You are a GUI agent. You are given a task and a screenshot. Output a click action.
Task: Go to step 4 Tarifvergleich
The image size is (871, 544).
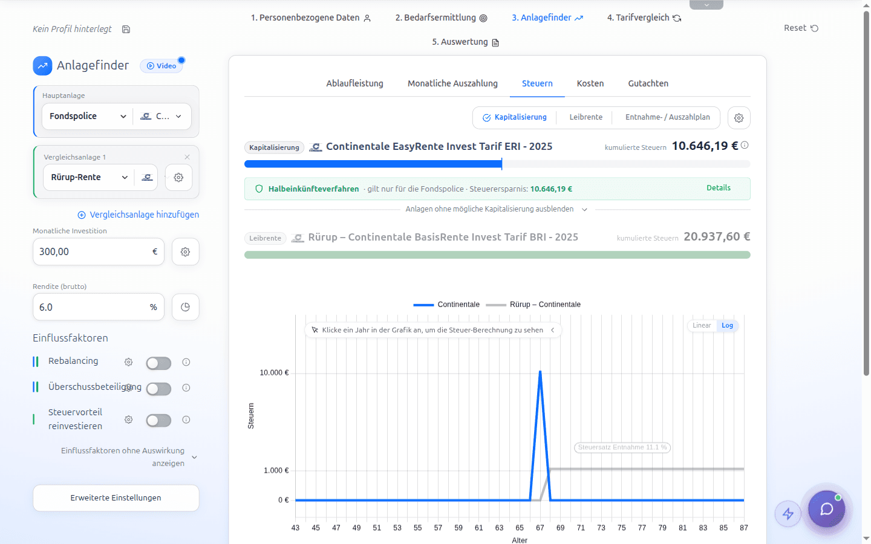coord(644,18)
